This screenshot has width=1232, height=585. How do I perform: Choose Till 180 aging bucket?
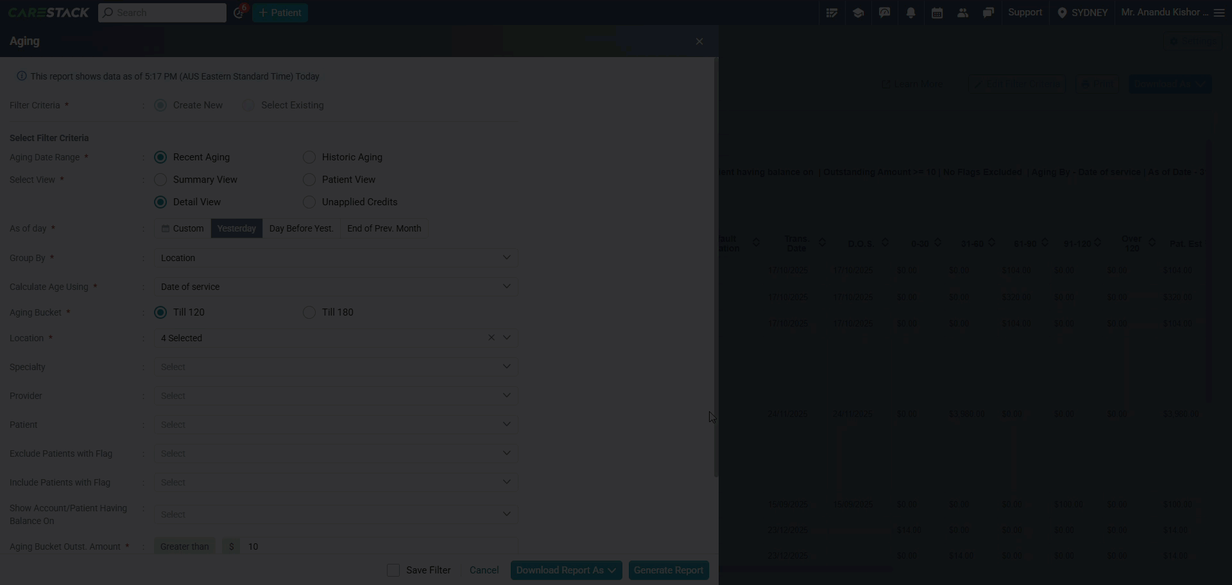click(x=309, y=312)
